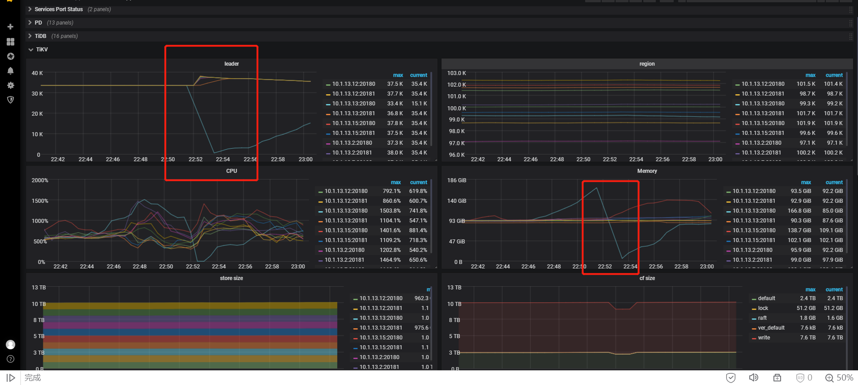Click the 完成 status text in status bar
Image resolution: width=858 pixels, height=385 pixels.
[x=33, y=378]
